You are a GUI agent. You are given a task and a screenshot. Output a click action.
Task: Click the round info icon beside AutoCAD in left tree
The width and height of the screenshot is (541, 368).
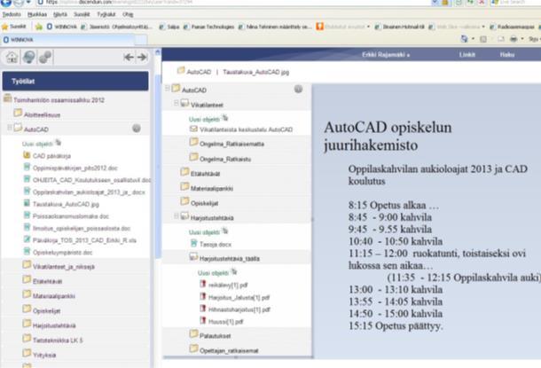[137, 129]
